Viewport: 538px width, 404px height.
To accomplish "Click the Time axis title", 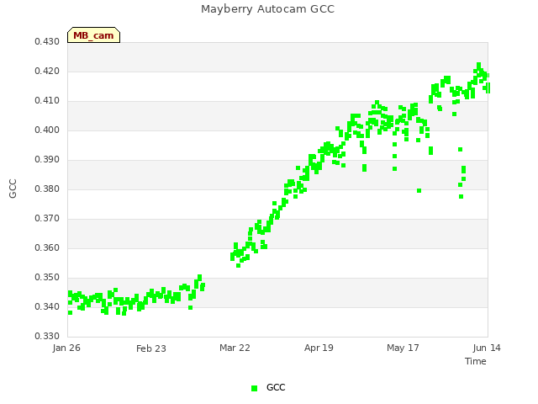I will pyautogui.click(x=476, y=361).
